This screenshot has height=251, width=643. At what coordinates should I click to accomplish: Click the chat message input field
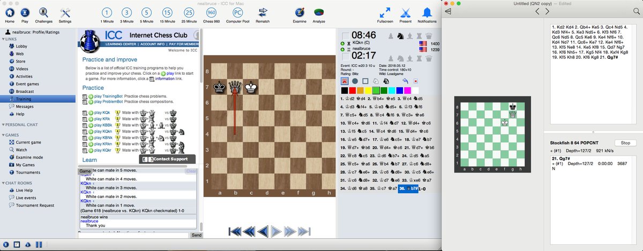pos(133,235)
